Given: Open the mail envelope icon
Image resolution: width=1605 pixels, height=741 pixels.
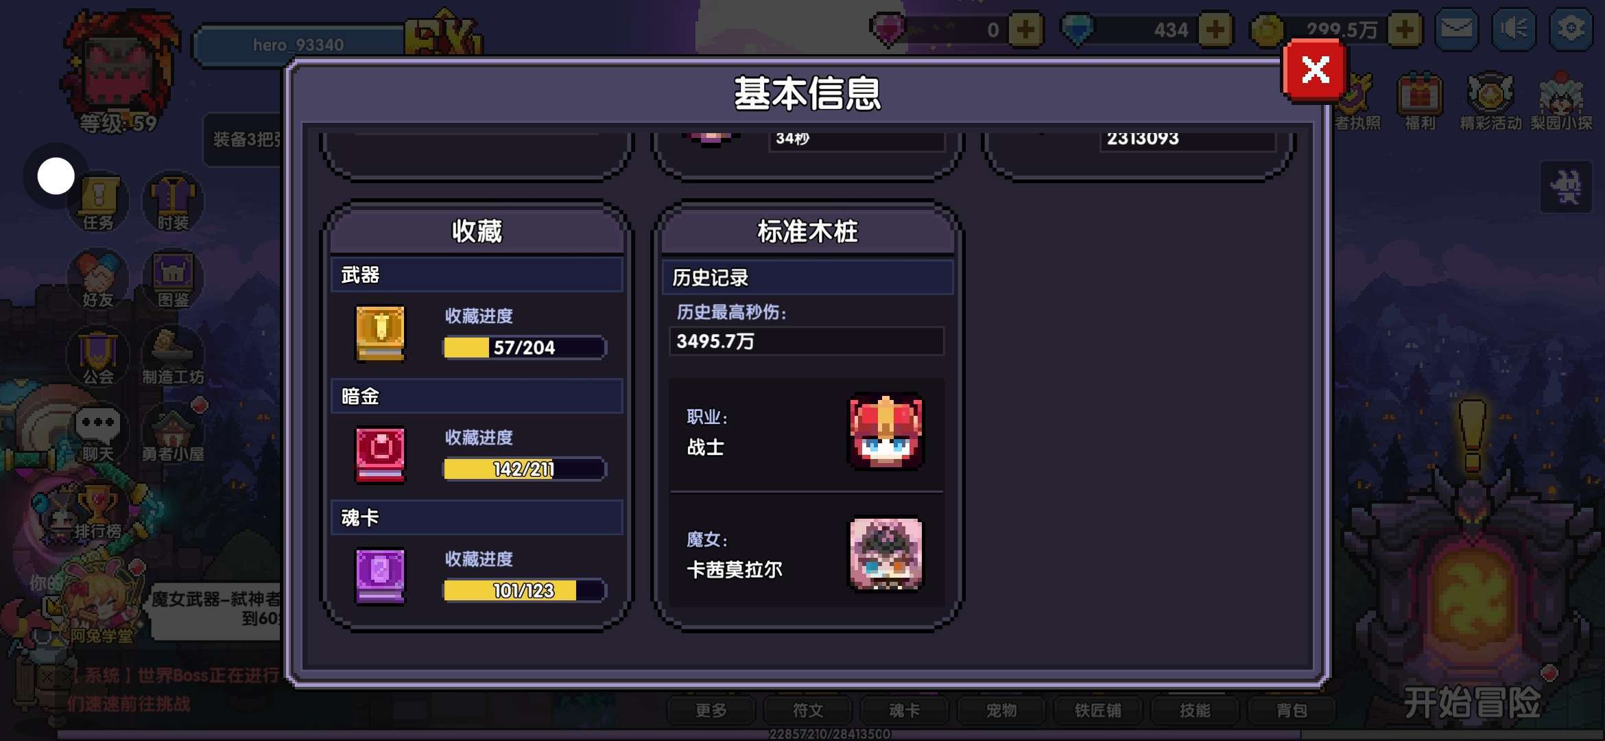Looking at the screenshot, I should click(x=1456, y=30).
